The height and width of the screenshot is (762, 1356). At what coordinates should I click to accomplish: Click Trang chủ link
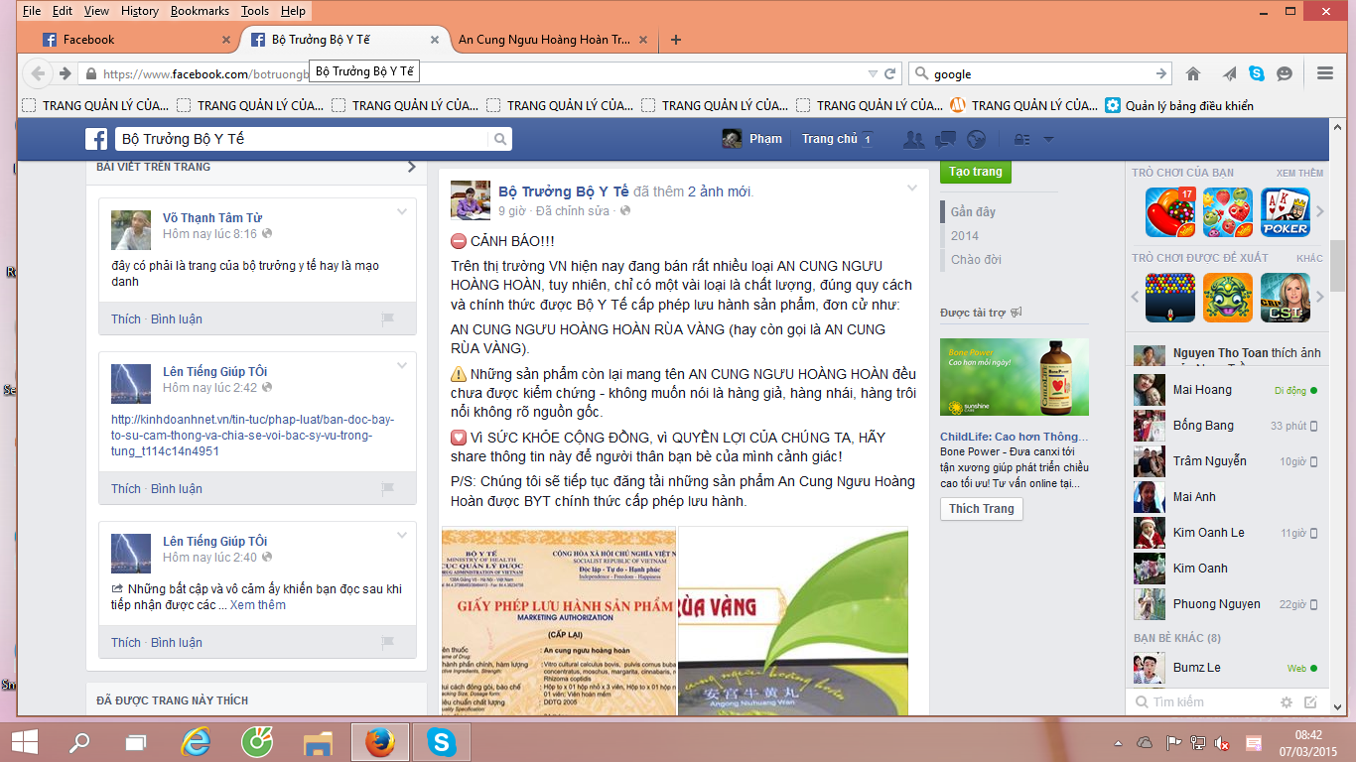830,139
